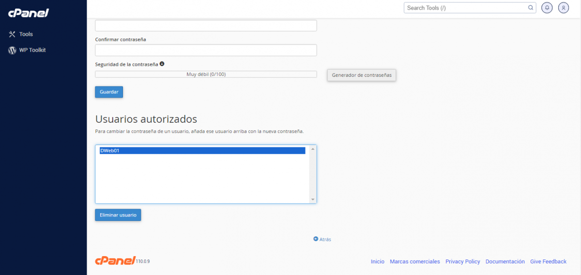Click the Tools wrench icon
This screenshot has width=581, height=275.
(x=13, y=34)
